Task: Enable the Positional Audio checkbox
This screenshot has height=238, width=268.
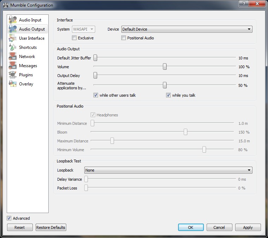Action: [x=123, y=38]
